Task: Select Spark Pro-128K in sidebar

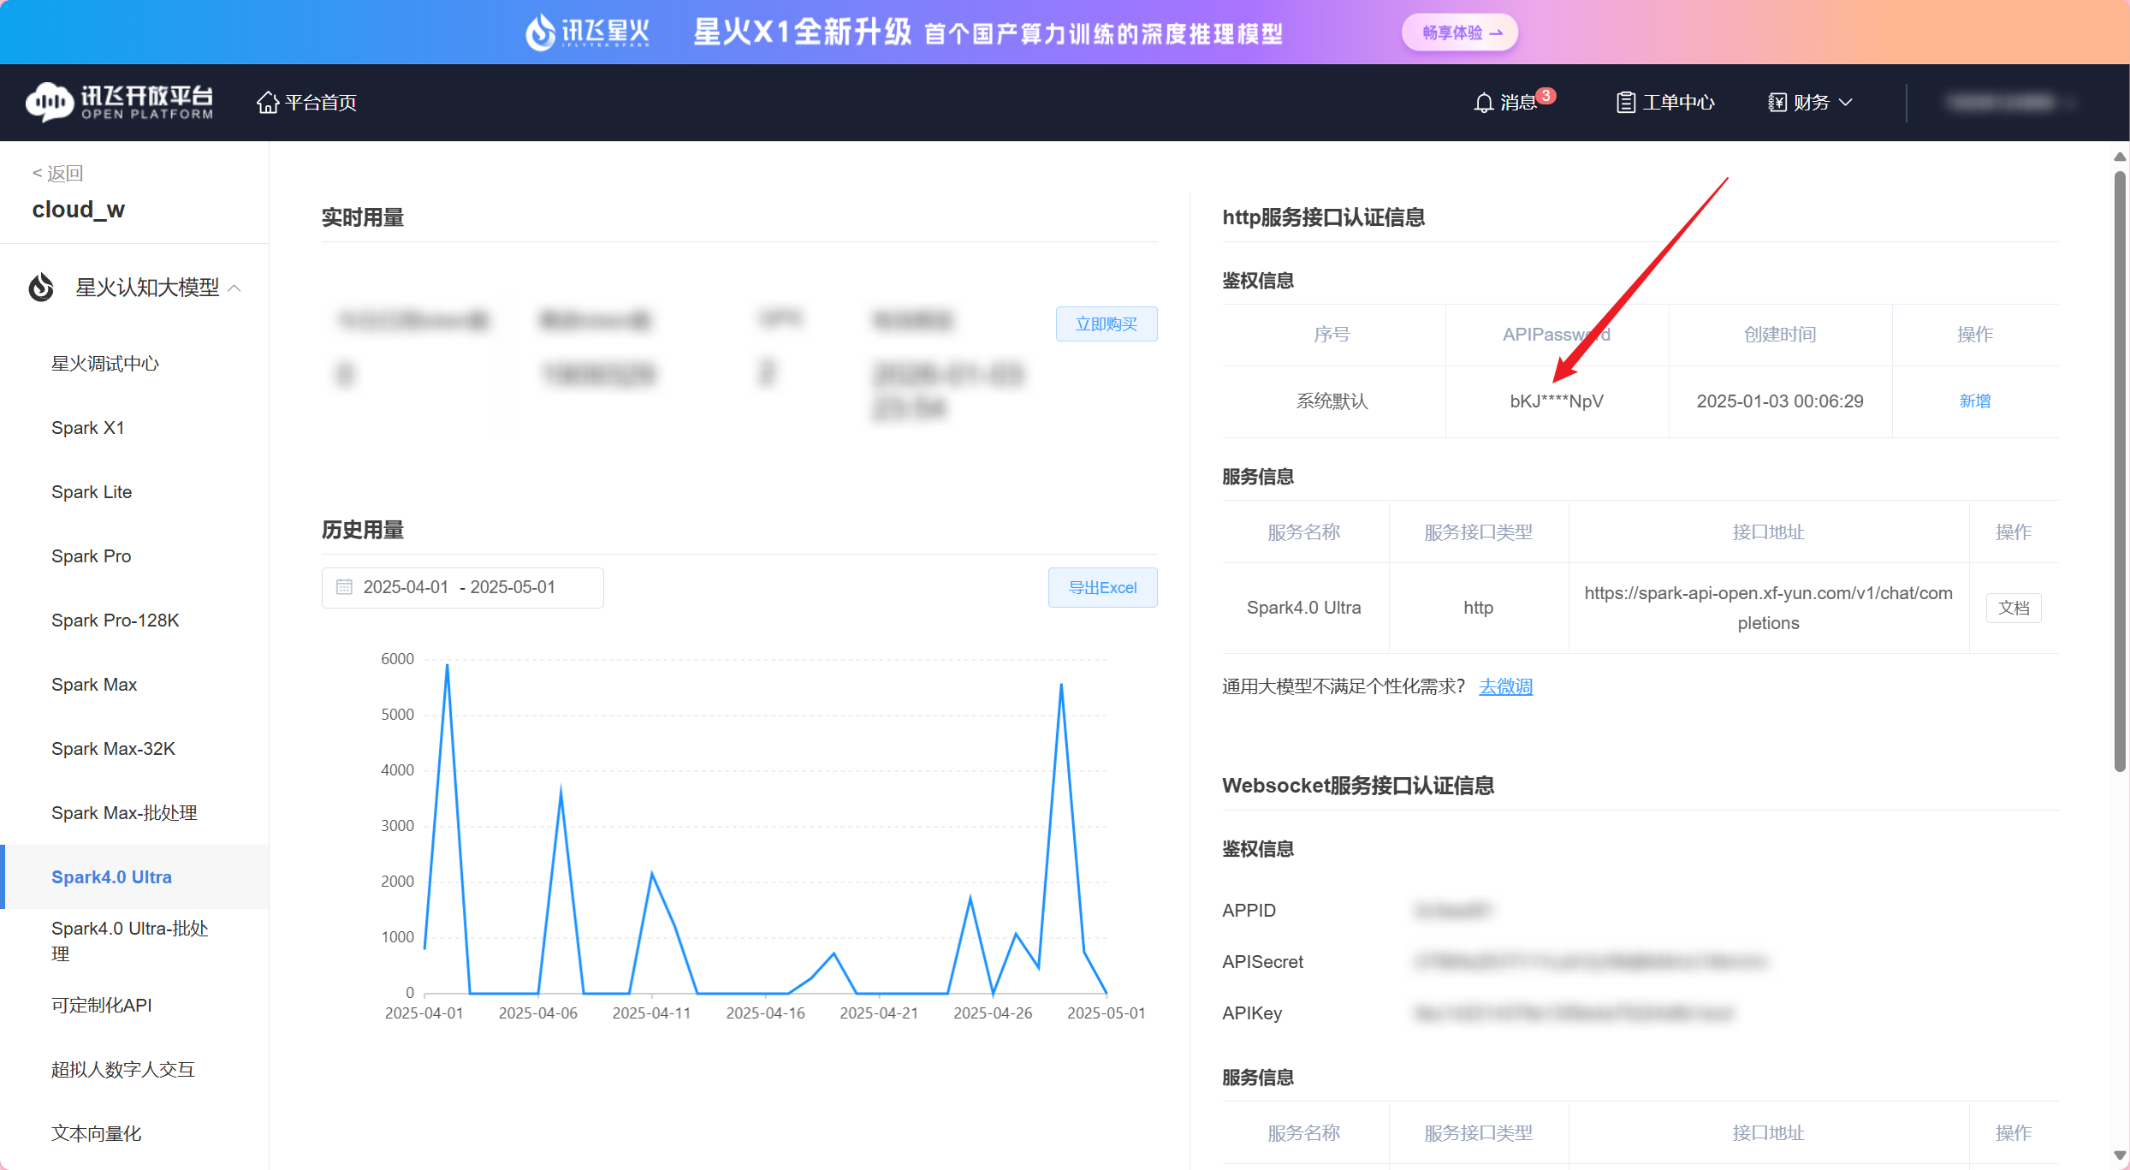Action: (116, 621)
